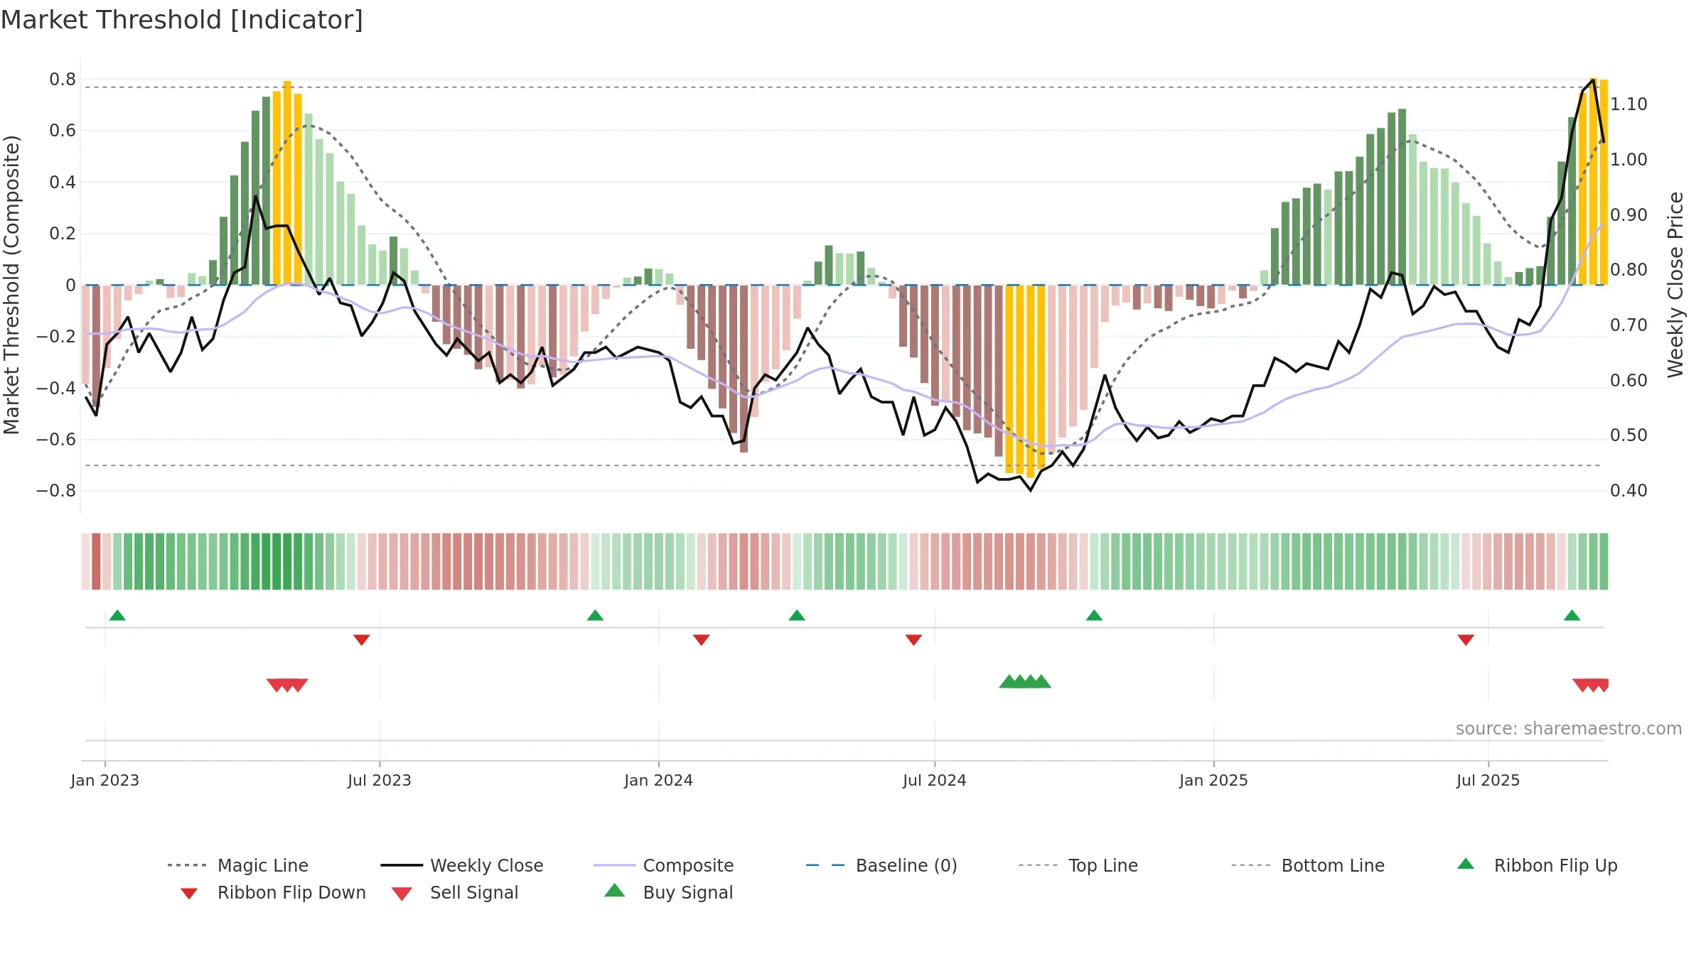
Task: Click the ribbon flip down marker before Jul 2023
Action: [361, 640]
